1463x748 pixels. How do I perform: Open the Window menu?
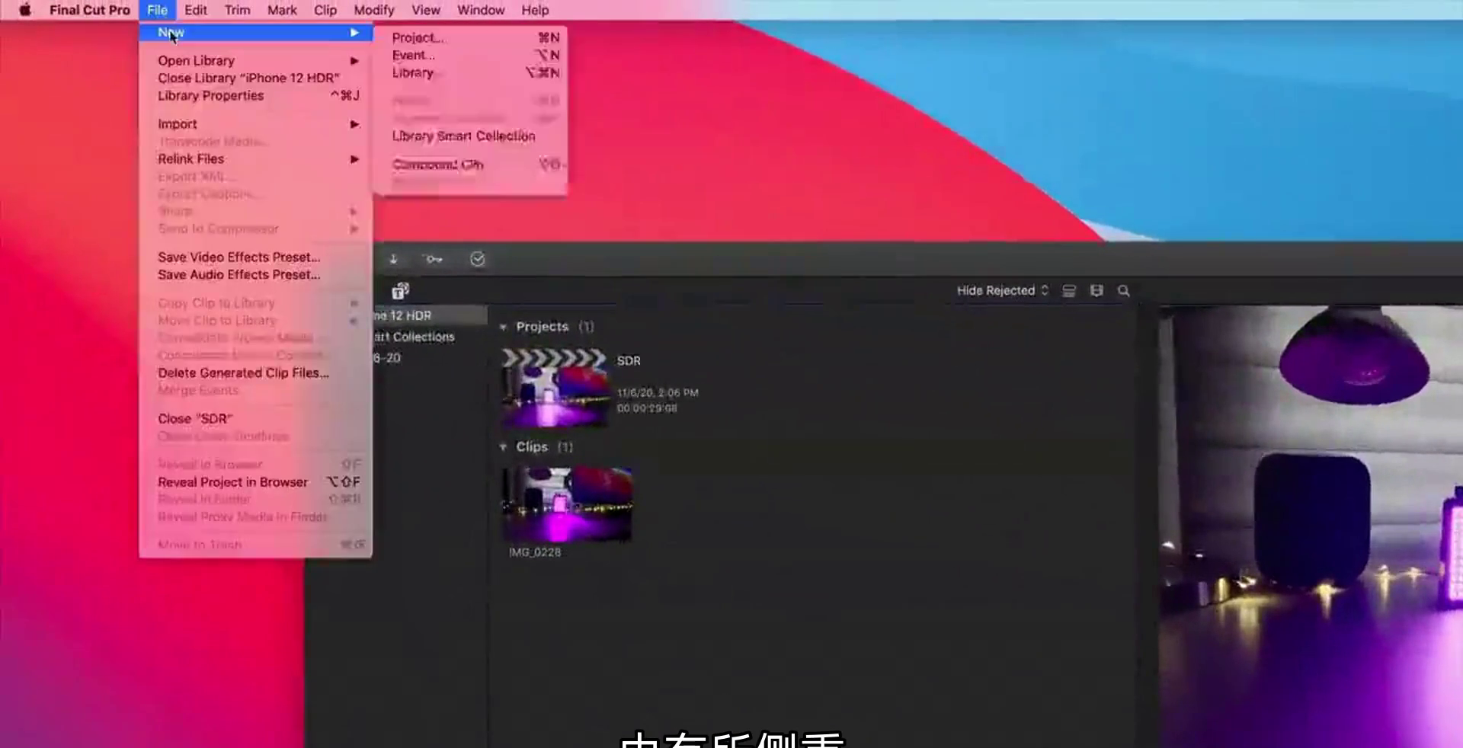point(481,10)
